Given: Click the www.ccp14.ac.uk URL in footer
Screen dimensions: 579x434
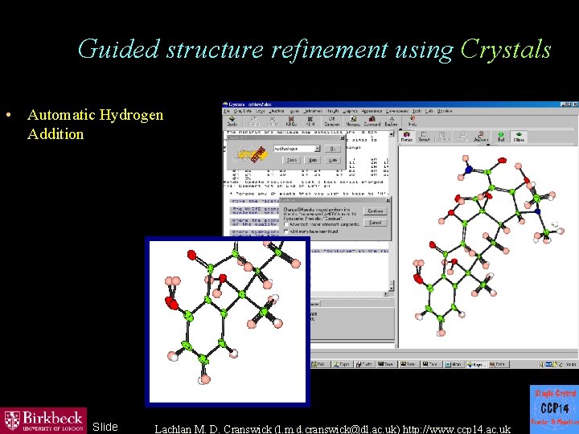Looking at the screenshot, I should click(x=457, y=429).
